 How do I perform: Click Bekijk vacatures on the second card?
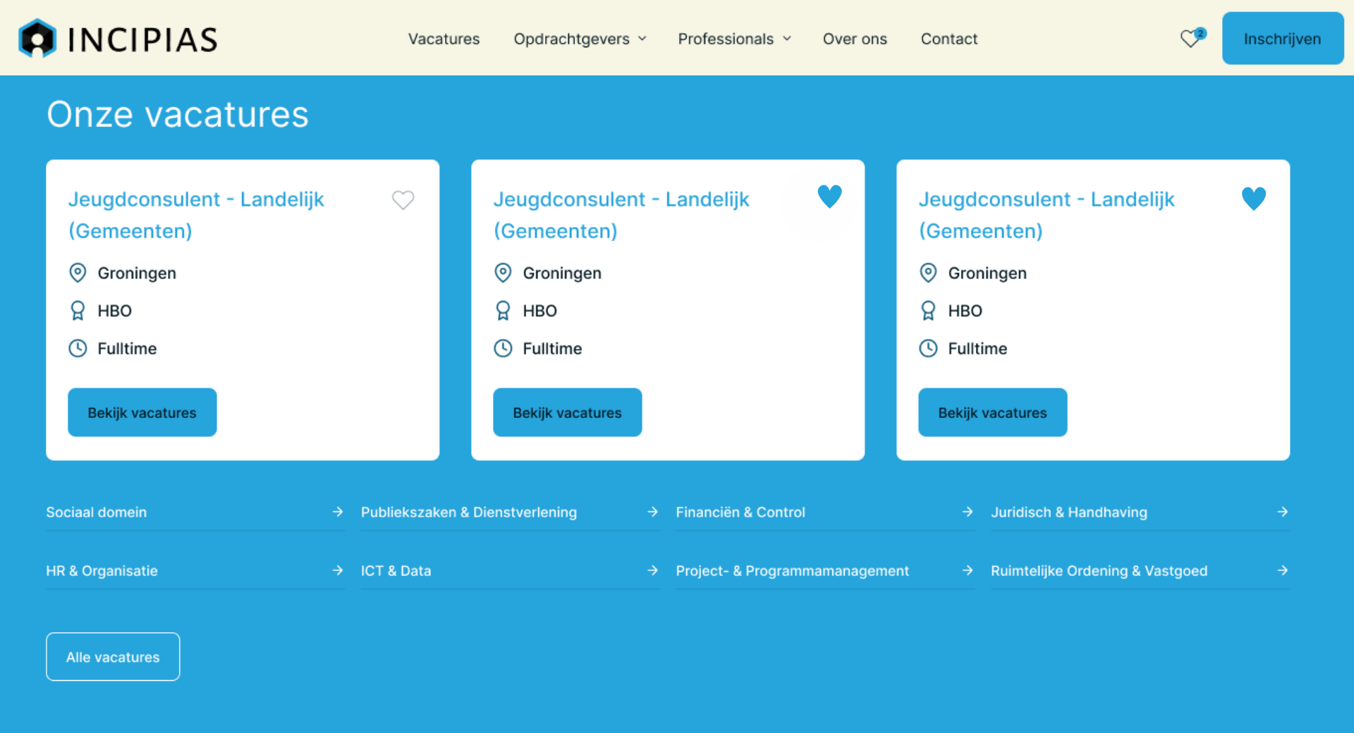(x=567, y=412)
